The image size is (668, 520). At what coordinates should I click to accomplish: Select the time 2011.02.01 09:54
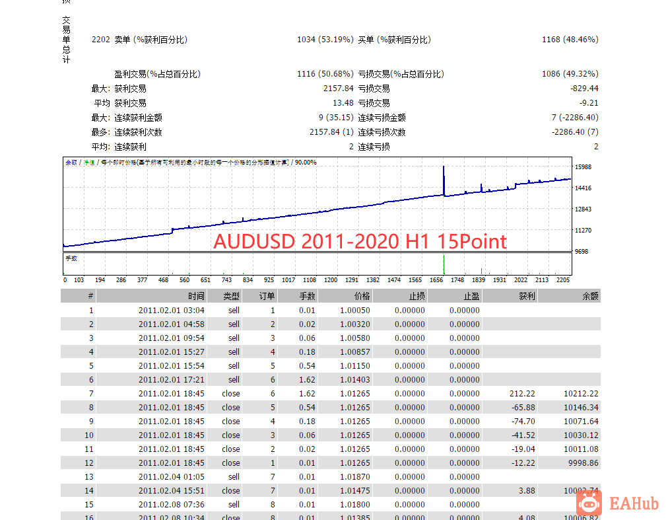(171, 338)
